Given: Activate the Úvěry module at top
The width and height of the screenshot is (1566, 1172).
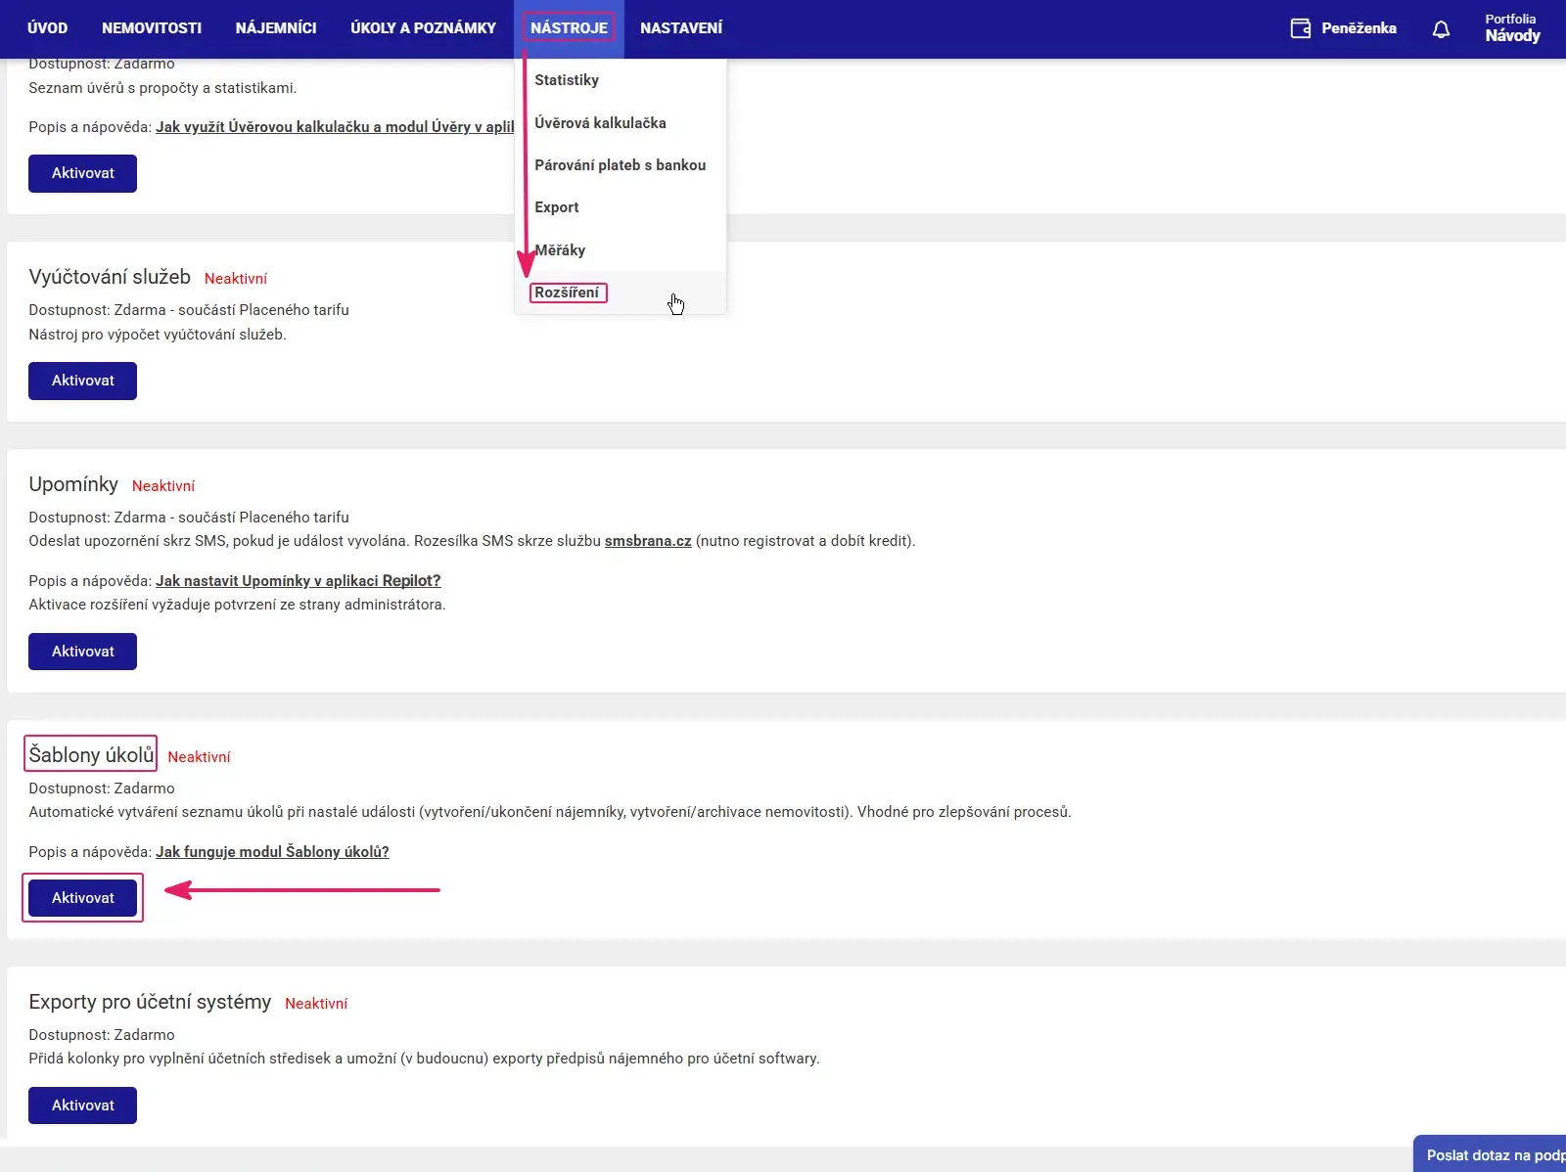Looking at the screenshot, I should [82, 173].
